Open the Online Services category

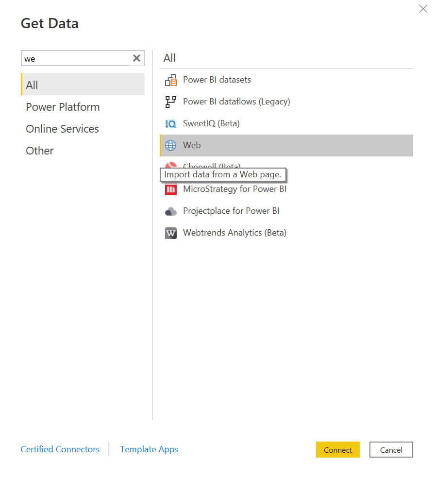[62, 129]
